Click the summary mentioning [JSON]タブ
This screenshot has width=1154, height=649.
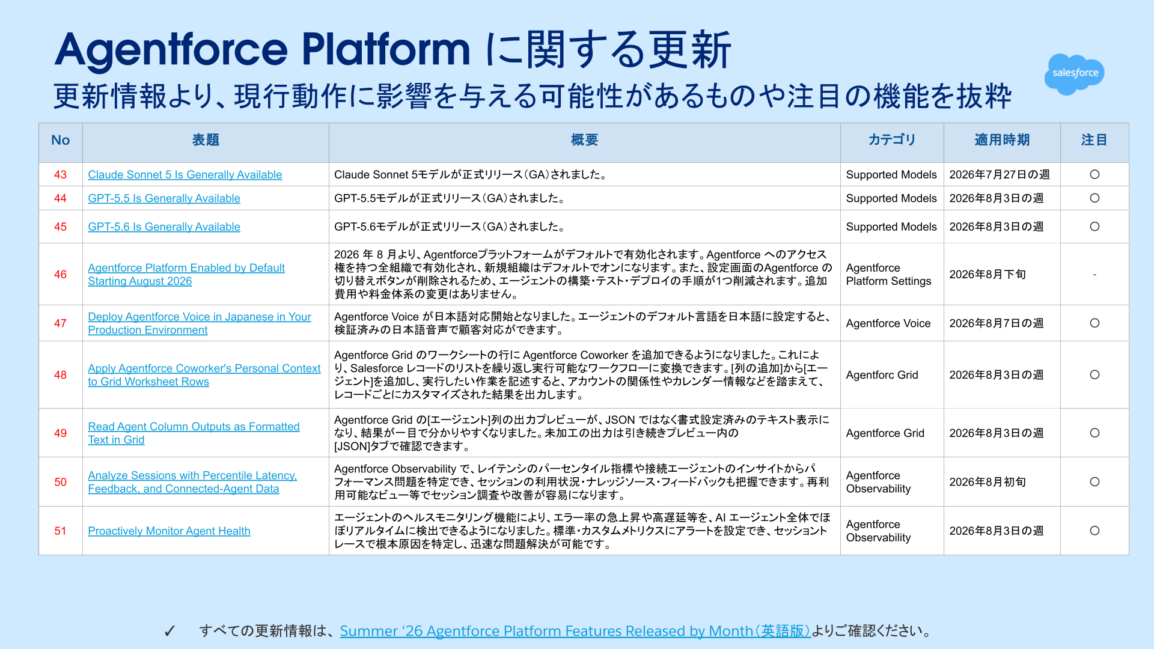coord(582,433)
